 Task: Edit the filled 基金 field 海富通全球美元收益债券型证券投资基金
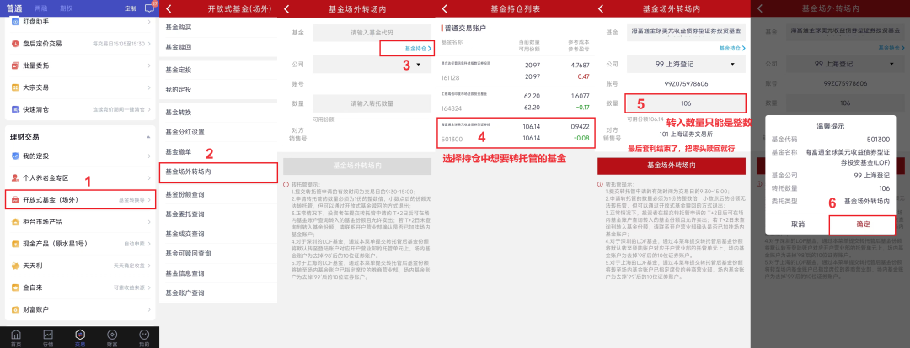686,33
